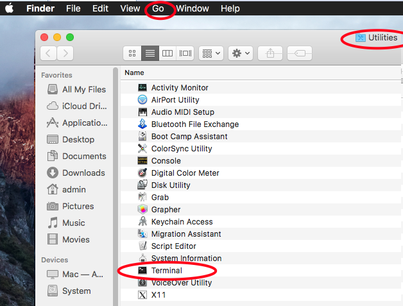
Task: Click the 'Terminal' file name
Action: [167, 271]
